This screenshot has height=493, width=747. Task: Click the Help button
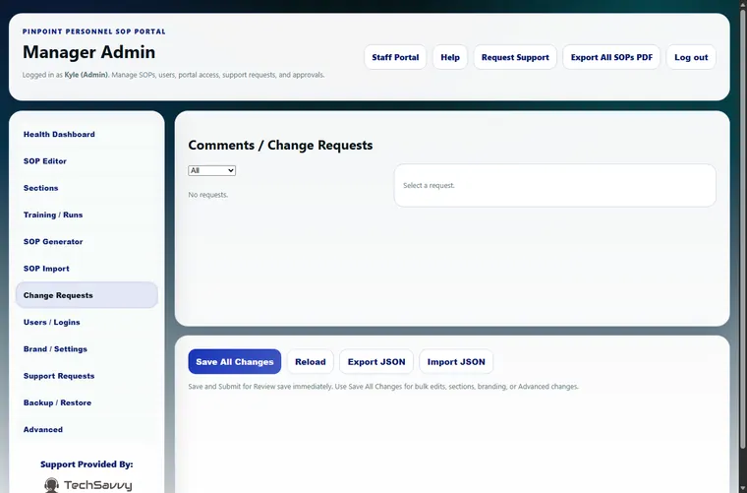(x=450, y=57)
